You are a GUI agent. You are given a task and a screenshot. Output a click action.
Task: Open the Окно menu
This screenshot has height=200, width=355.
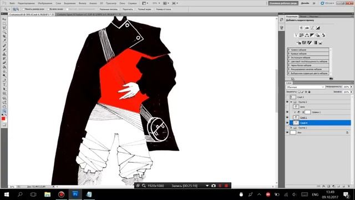122,3
